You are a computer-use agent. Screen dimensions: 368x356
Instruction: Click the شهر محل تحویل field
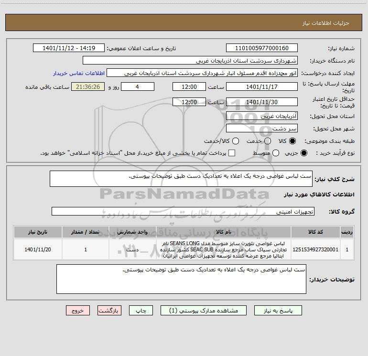click(262, 128)
